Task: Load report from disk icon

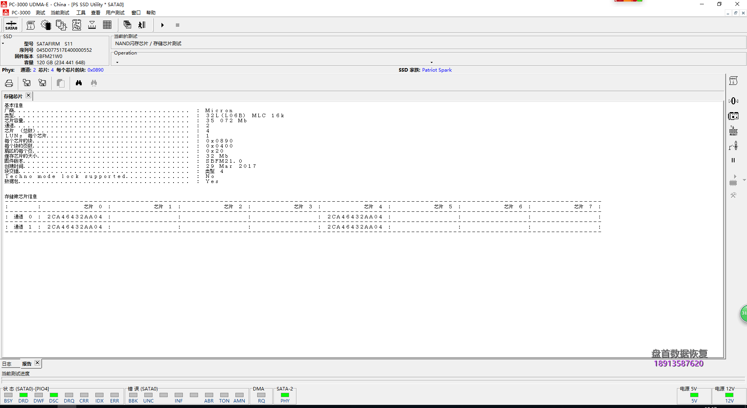Action: pyautogui.click(x=26, y=83)
